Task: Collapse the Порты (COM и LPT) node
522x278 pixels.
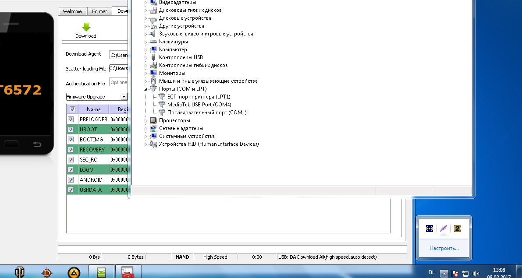Action: [146, 89]
